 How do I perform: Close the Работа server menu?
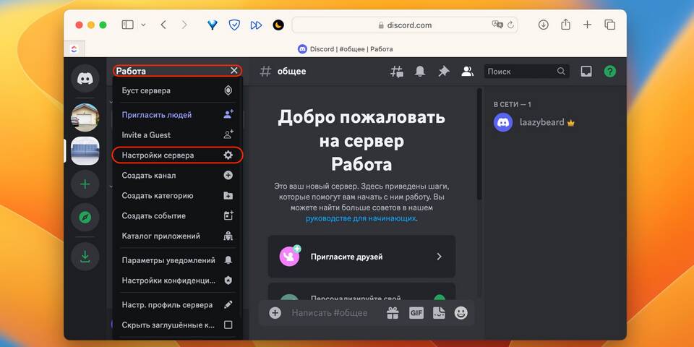tap(234, 71)
